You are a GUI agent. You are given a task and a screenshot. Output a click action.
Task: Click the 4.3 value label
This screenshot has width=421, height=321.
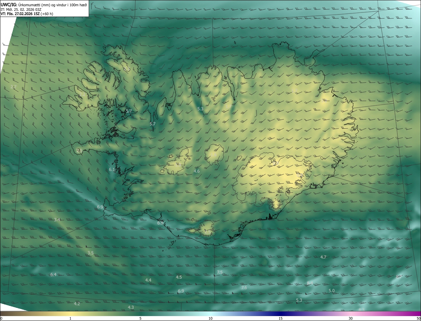coord(131,308)
